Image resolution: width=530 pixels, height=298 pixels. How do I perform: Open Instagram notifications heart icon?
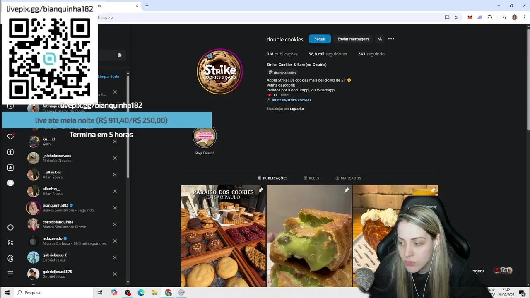tap(11, 136)
